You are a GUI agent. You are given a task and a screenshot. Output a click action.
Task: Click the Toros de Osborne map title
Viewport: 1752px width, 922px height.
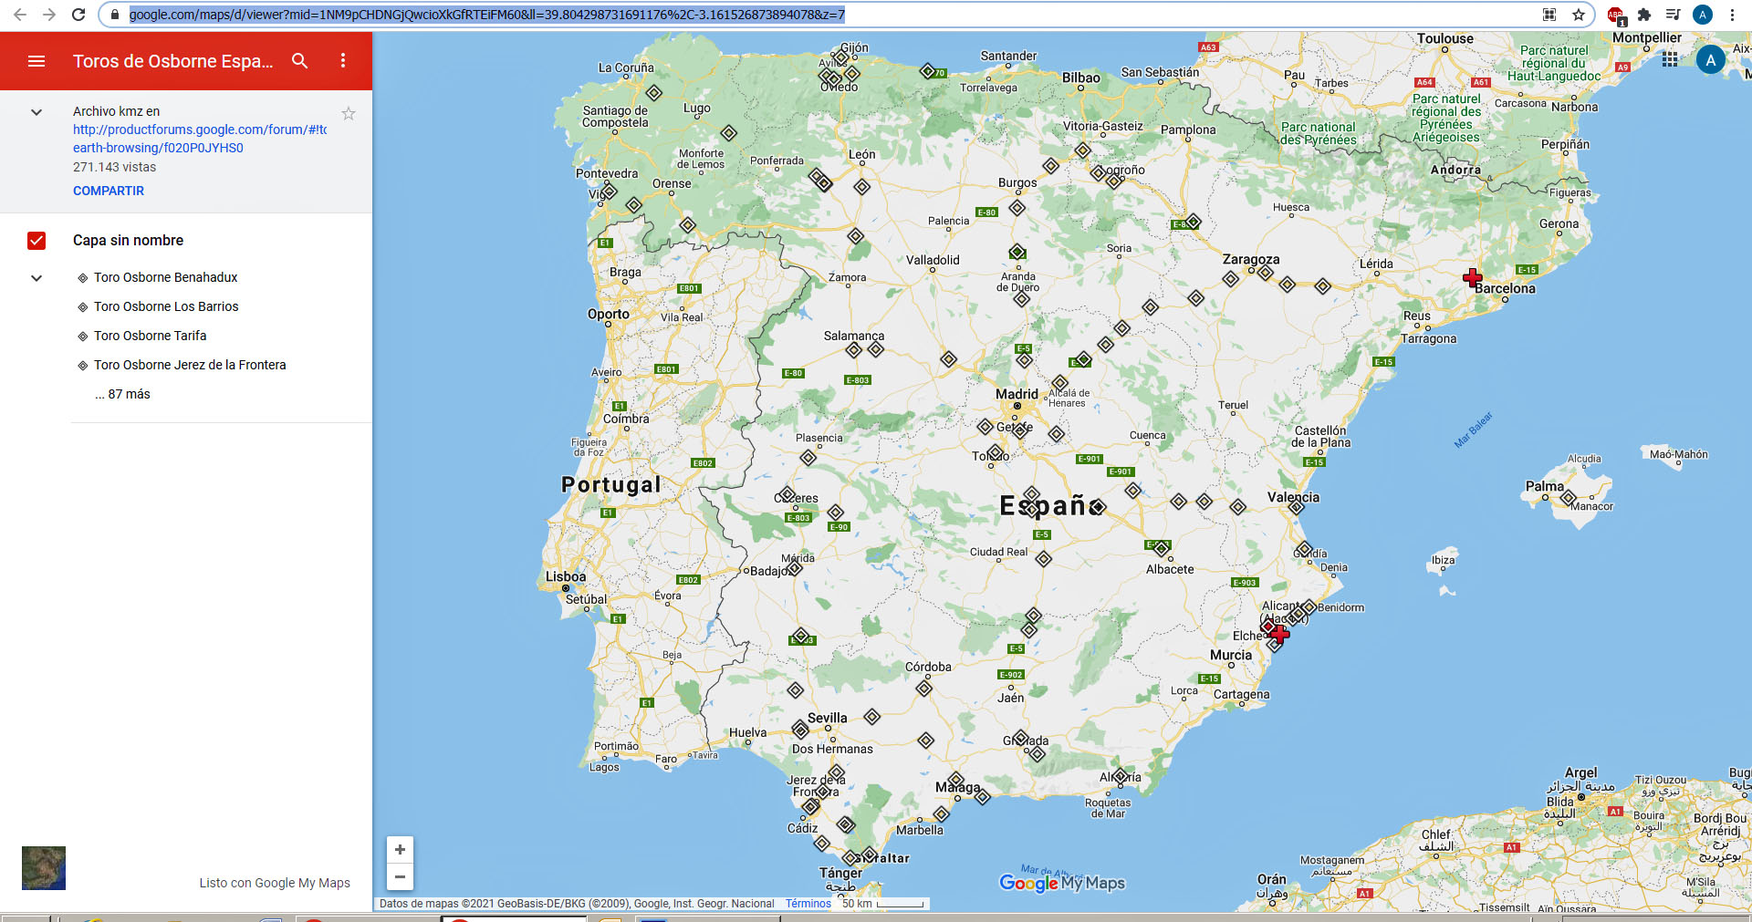pyautogui.click(x=172, y=61)
